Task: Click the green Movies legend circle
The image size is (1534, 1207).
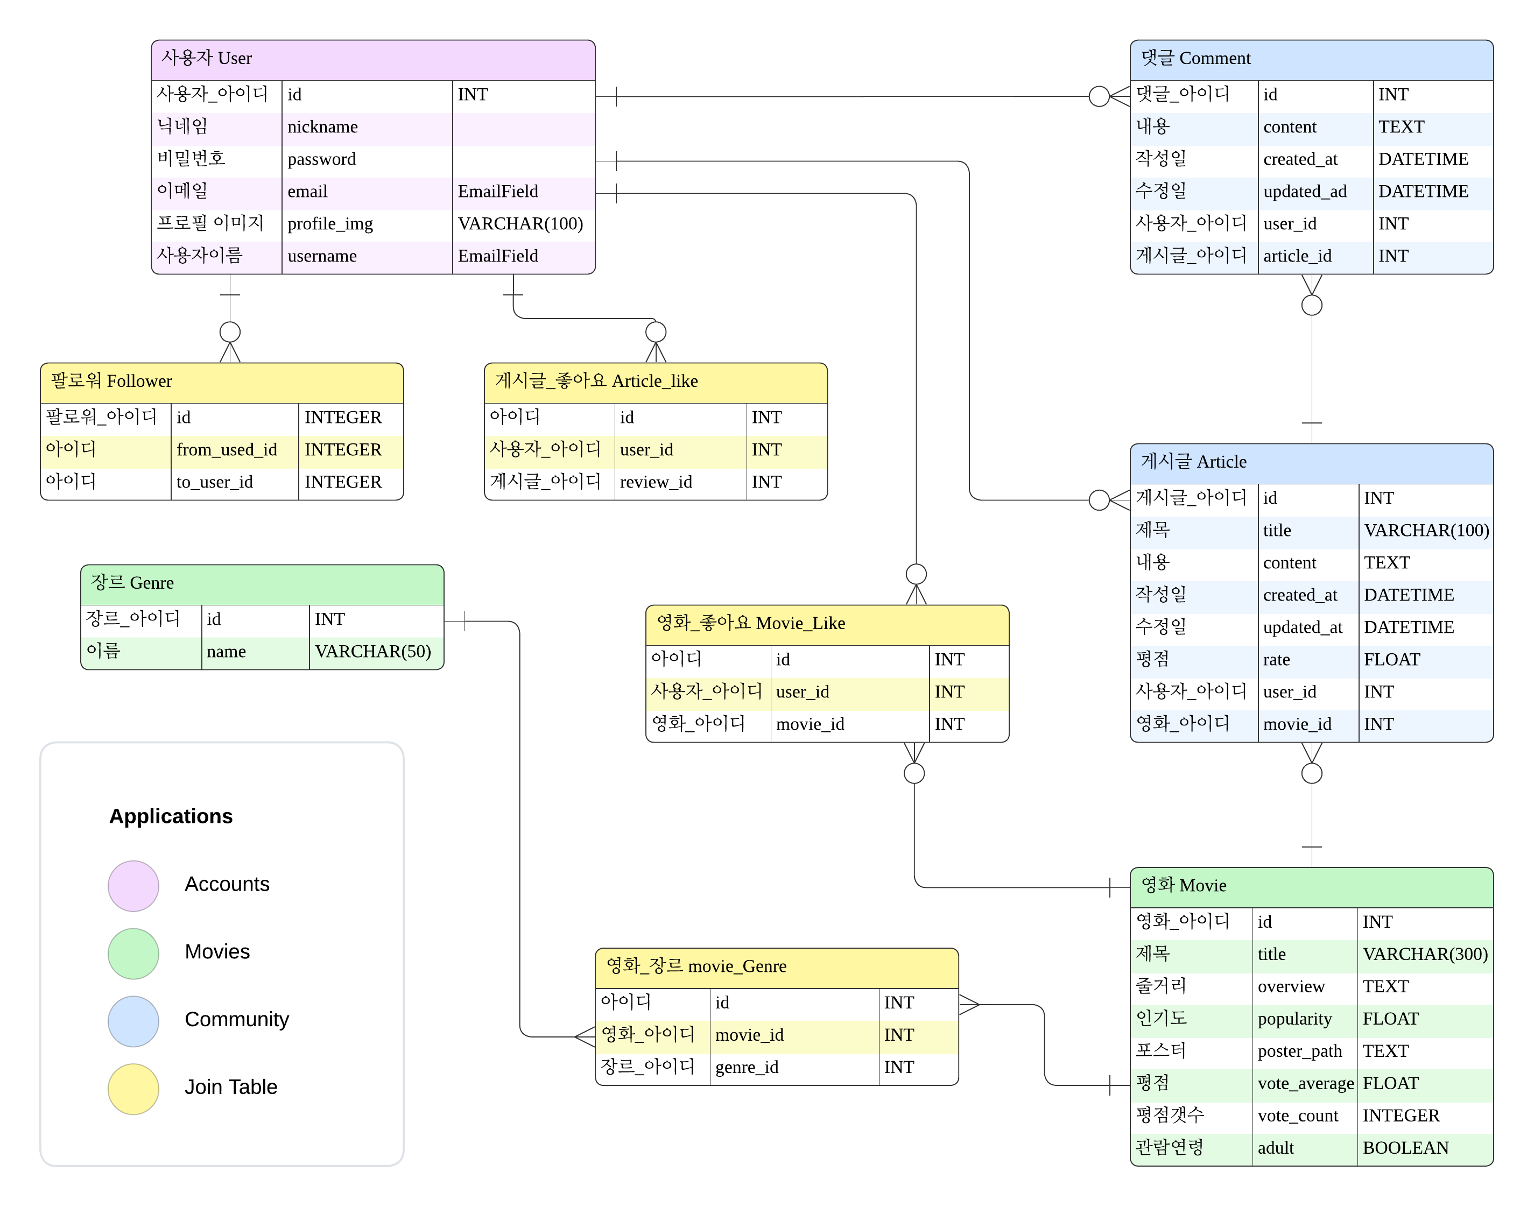Action: point(133,954)
